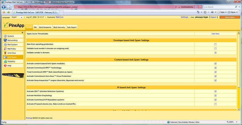
Task: Toggle Commtouch Zero-Hour Virus Protection checkbox
Action: point(215,76)
